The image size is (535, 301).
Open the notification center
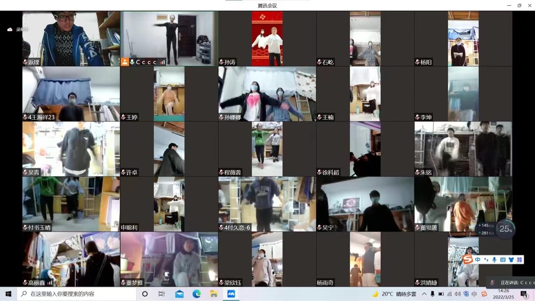tap(524, 294)
